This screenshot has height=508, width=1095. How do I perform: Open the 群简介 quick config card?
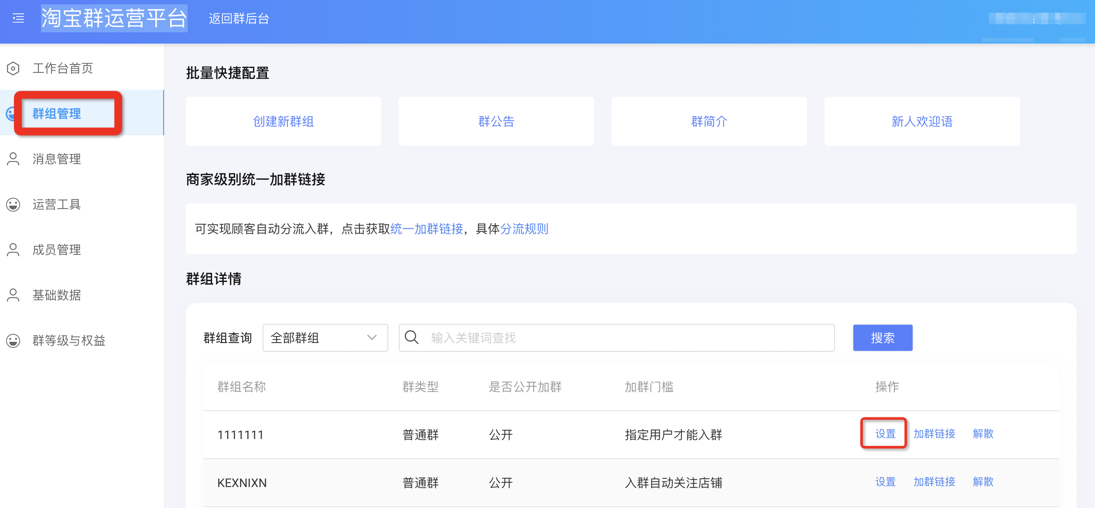(709, 121)
